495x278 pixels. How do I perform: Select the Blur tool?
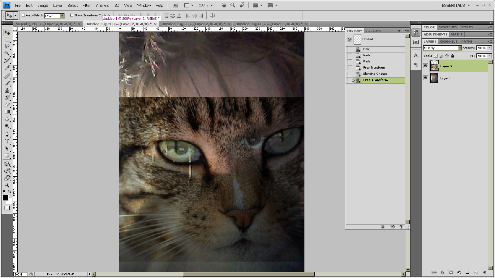point(7,119)
